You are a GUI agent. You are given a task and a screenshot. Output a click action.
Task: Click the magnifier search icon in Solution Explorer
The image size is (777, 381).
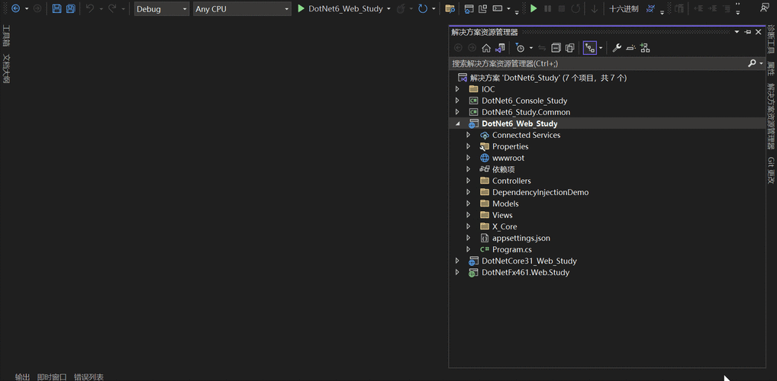pyautogui.click(x=752, y=63)
